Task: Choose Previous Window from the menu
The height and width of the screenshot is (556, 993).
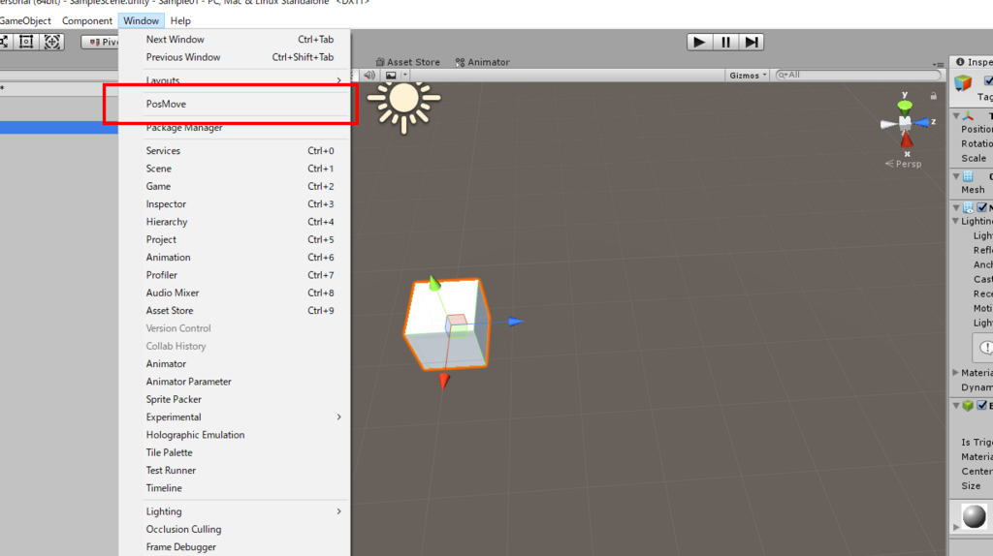Action: (235, 57)
